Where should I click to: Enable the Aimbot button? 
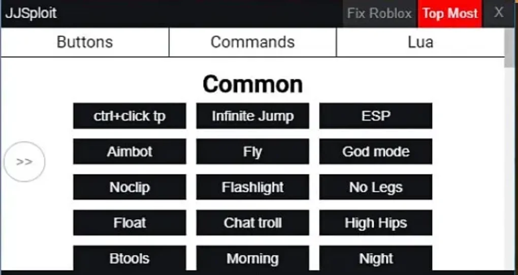(x=129, y=152)
